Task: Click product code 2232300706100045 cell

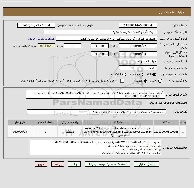Action: click(166, 132)
